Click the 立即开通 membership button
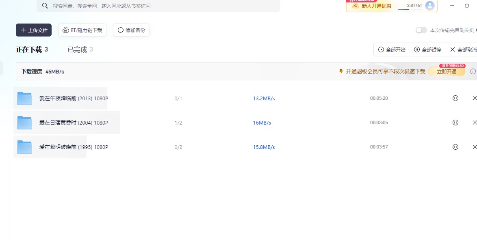The height and width of the screenshot is (241, 477). pyautogui.click(x=447, y=71)
